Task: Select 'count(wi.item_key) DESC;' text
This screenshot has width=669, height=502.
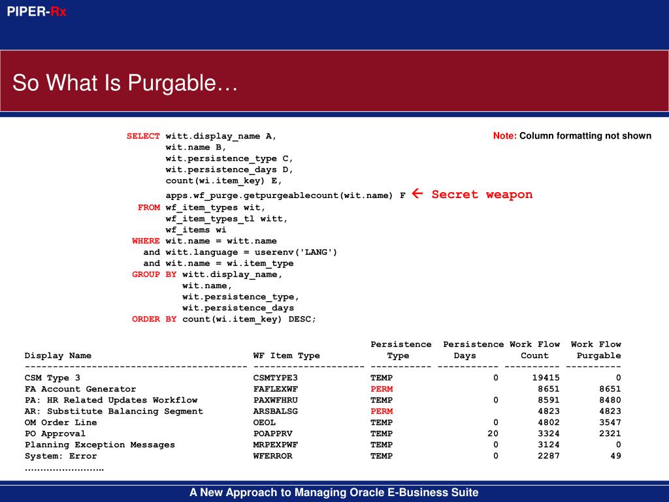Action: (x=249, y=319)
